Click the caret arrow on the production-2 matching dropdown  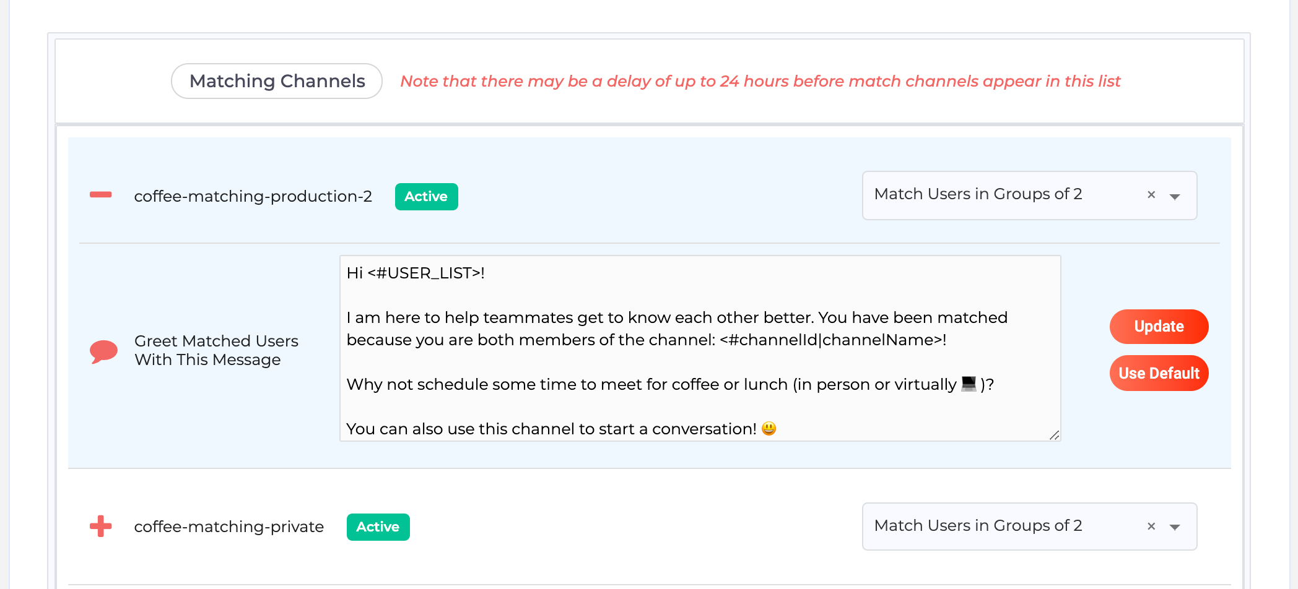(x=1175, y=196)
